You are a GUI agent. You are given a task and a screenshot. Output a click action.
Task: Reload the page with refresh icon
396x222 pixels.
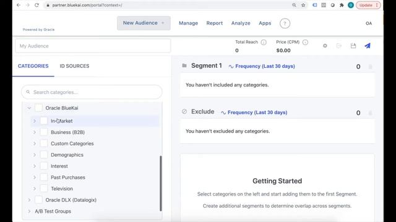(37, 5)
